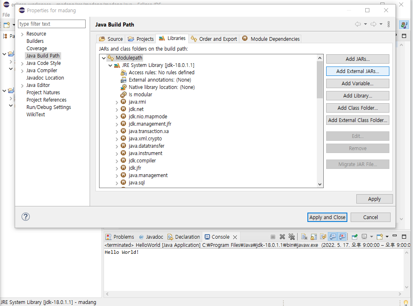Open forward-history dropdown arrow in dialog header

pos(381,24)
